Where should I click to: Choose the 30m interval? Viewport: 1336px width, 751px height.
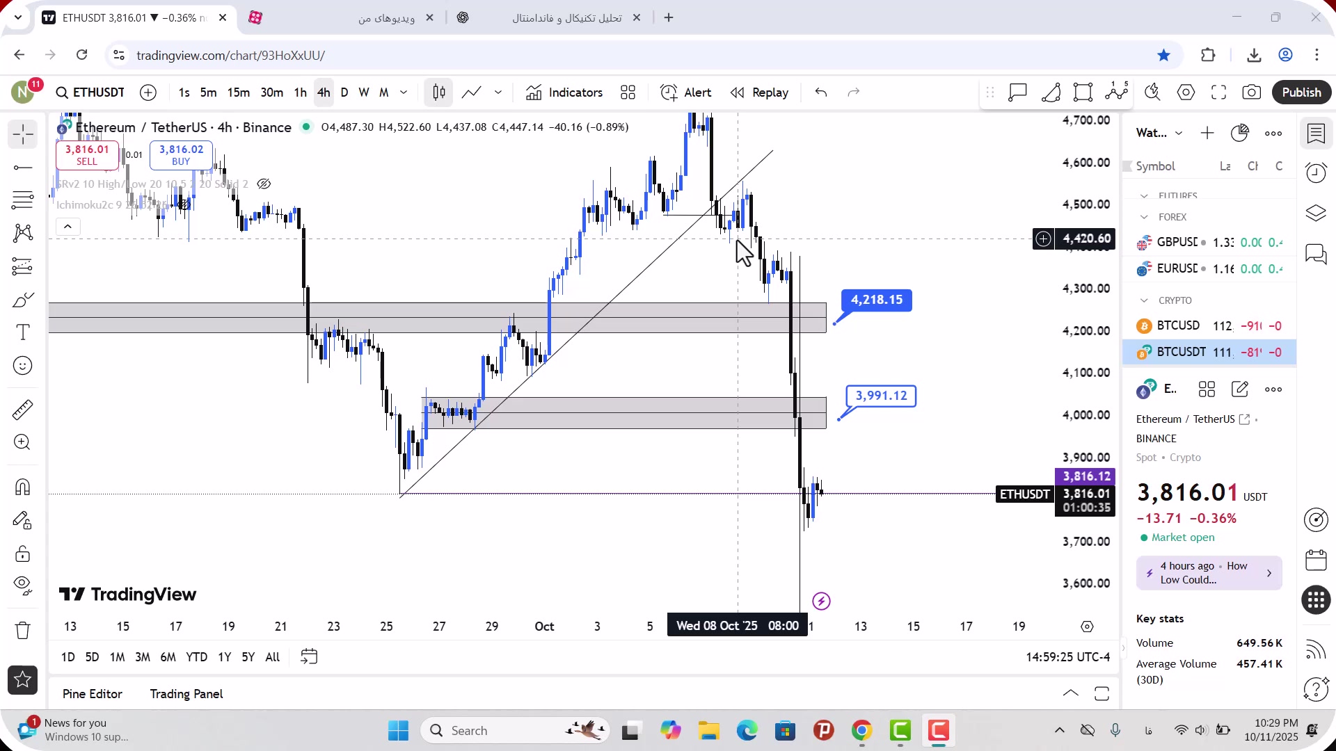(271, 92)
